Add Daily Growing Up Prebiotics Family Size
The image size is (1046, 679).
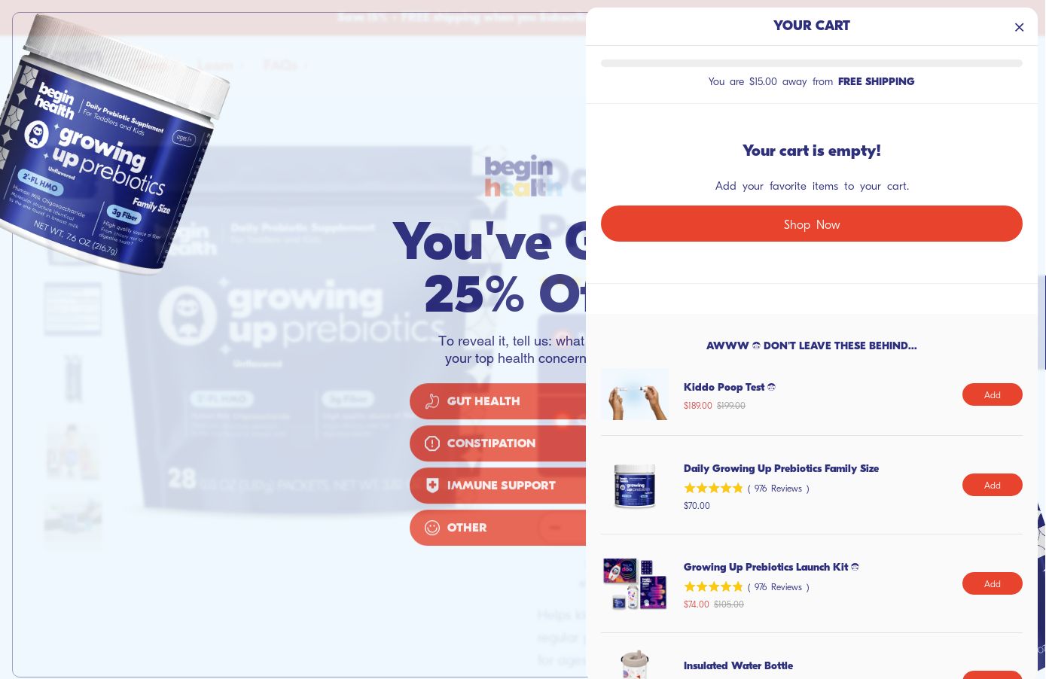(x=992, y=485)
